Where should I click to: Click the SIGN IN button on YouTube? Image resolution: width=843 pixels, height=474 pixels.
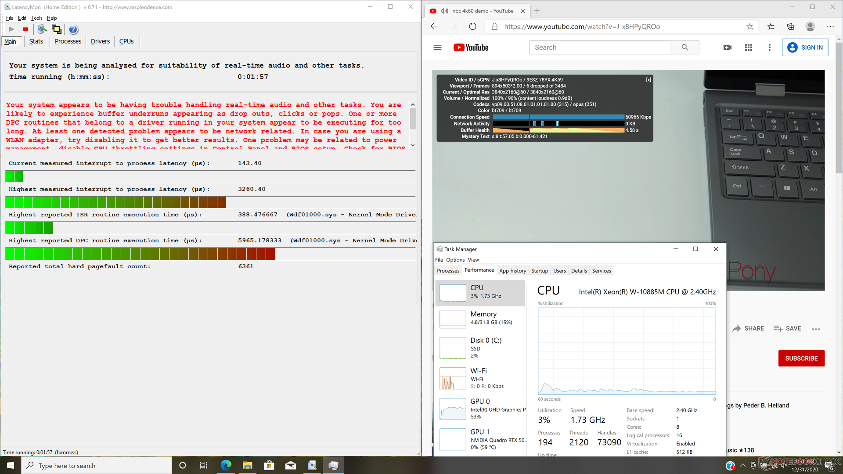pyautogui.click(x=805, y=47)
